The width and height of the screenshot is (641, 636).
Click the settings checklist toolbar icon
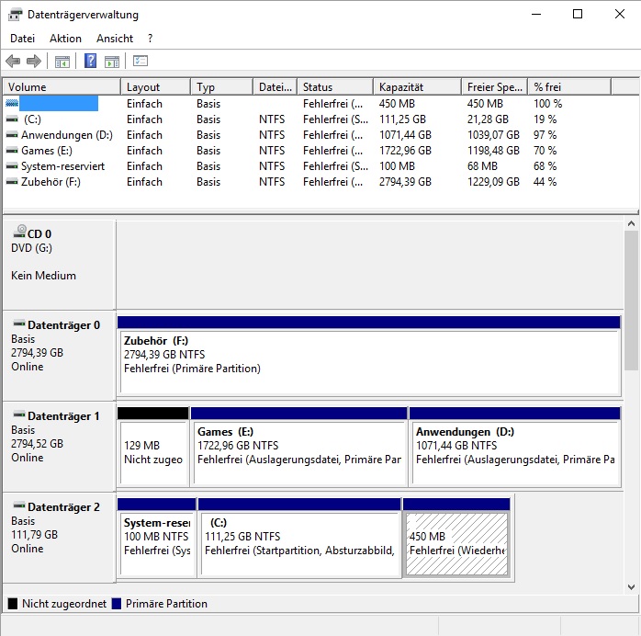(141, 61)
